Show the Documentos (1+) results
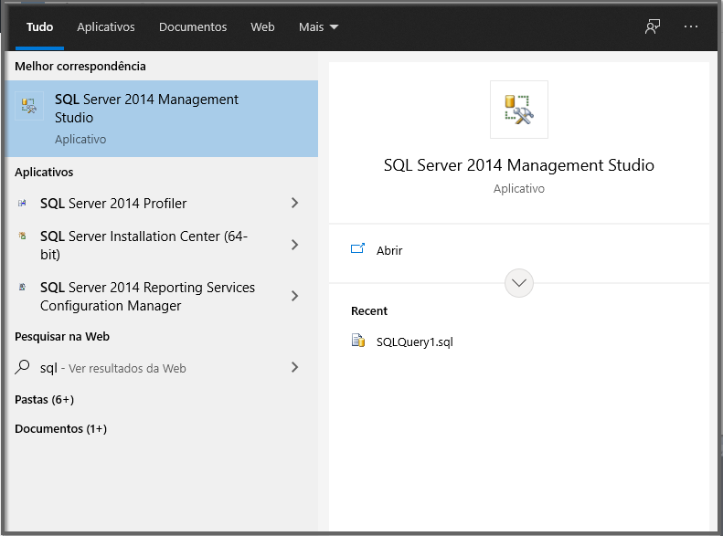723x536 pixels. coord(61,428)
